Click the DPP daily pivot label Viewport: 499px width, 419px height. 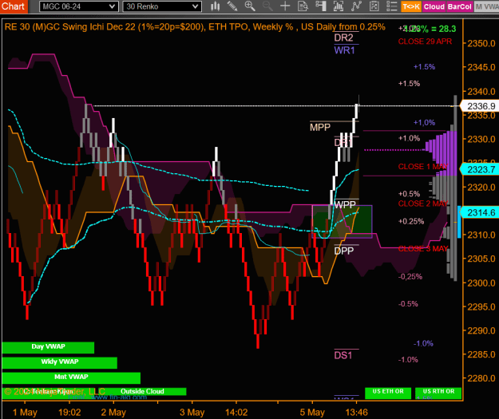click(x=344, y=251)
